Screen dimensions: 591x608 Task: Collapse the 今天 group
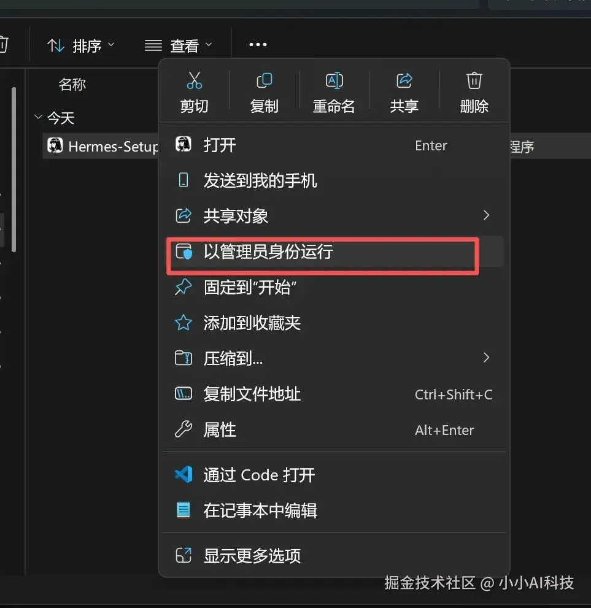pos(38,117)
